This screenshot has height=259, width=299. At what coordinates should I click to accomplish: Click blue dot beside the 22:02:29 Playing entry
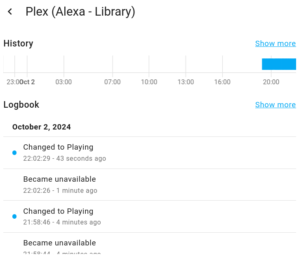point(14,153)
